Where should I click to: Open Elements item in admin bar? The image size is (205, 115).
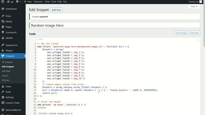38,2
